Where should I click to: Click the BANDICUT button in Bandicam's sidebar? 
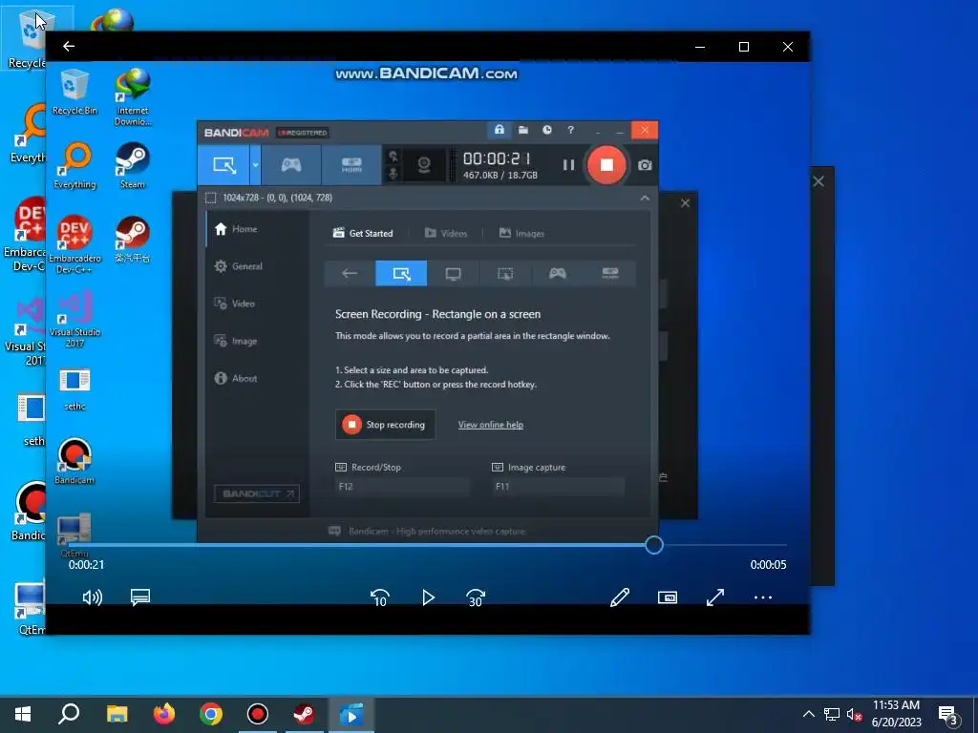tap(256, 493)
